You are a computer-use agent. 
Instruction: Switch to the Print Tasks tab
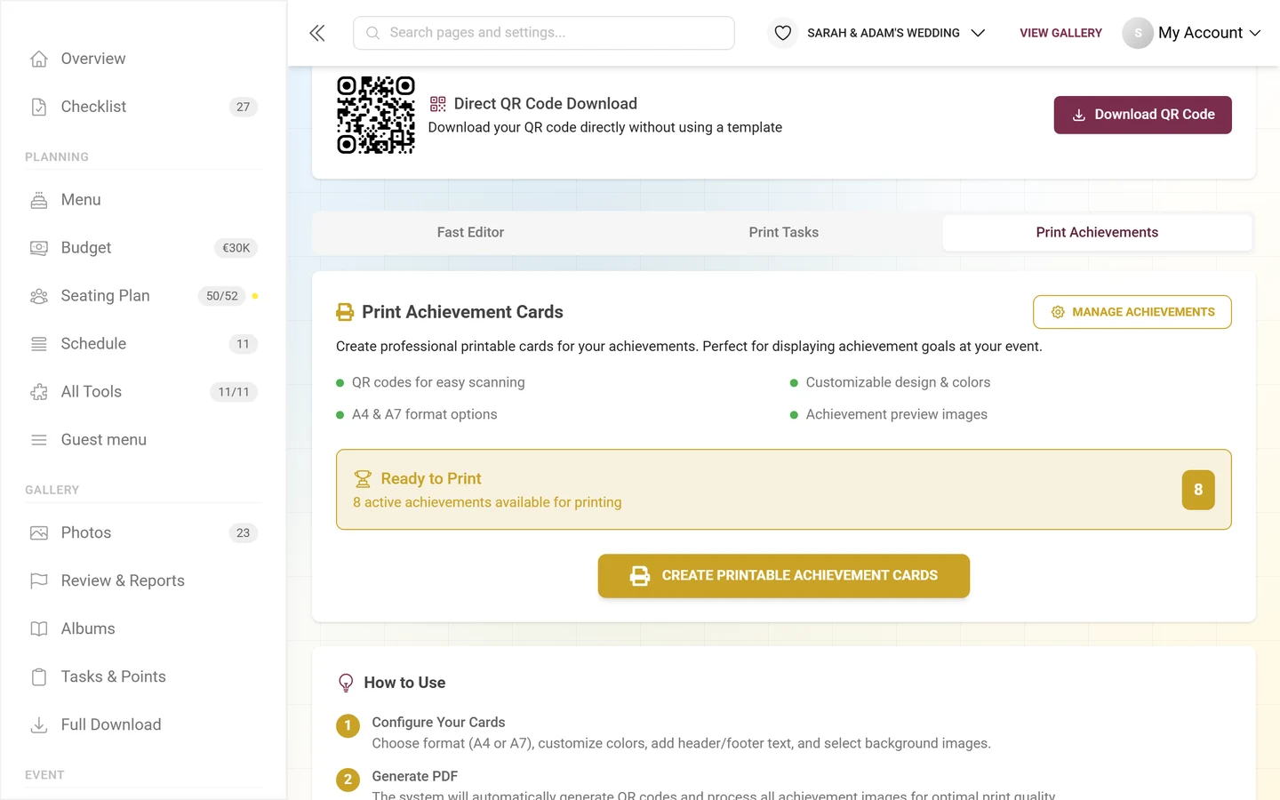[783, 232]
